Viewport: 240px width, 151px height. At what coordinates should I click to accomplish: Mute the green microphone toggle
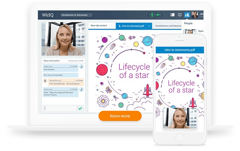[x=152, y=15]
